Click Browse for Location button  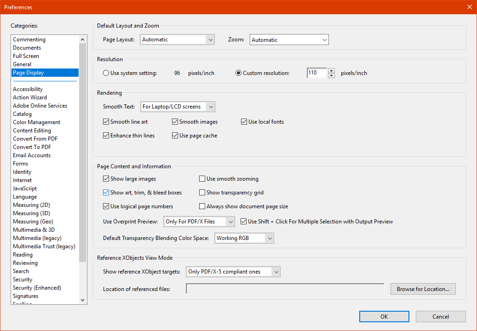423,289
